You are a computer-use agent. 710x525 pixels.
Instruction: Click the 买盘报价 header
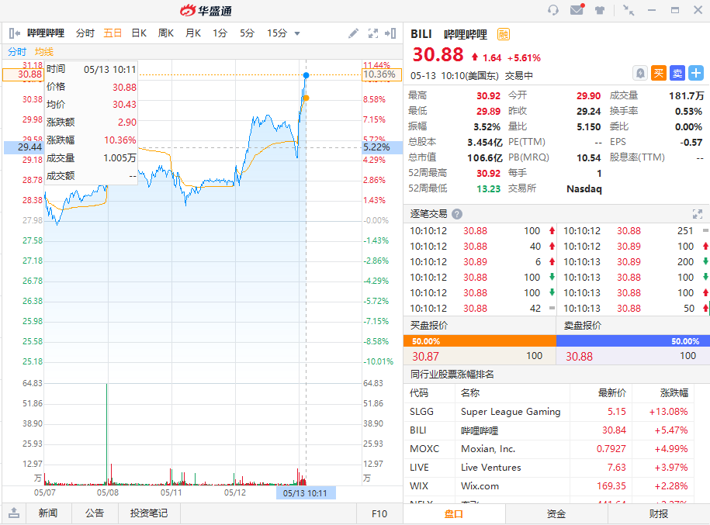429,326
